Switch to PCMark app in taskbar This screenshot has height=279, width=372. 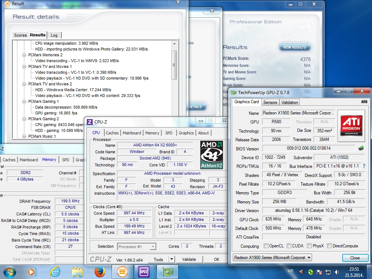(122, 272)
